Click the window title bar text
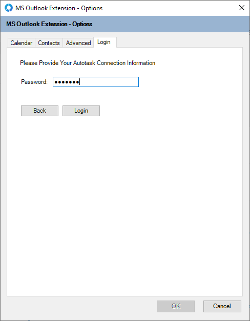The image size is (250, 321). point(59,8)
